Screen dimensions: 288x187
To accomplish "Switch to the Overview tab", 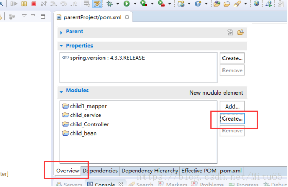I will click(x=68, y=171).
